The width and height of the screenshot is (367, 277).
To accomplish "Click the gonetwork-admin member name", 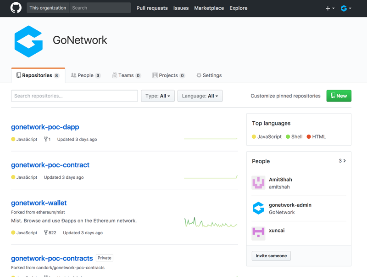I will click(x=290, y=205).
